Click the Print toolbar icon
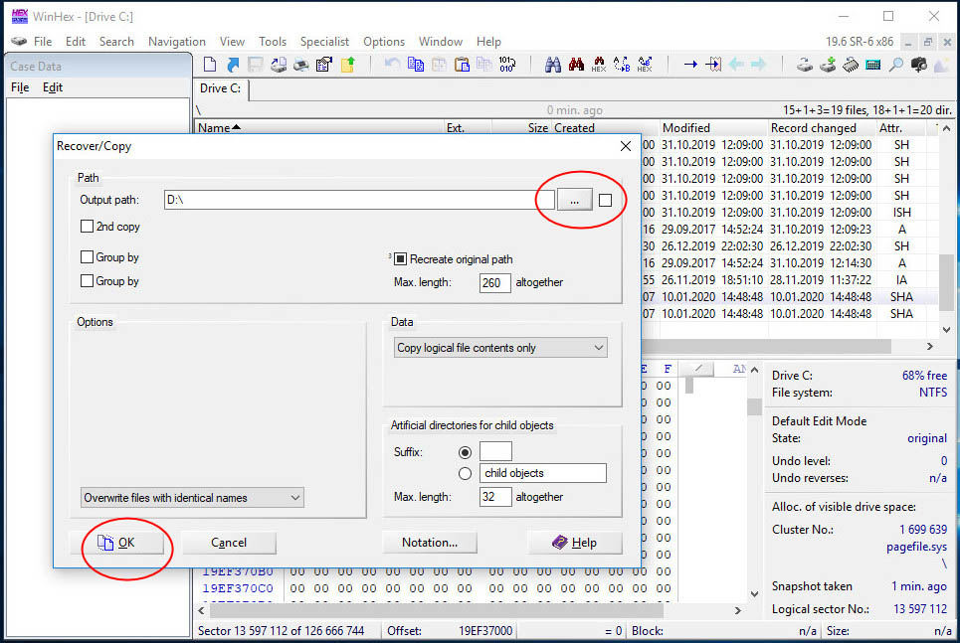This screenshot has width=960, height=643. [x=301, y=65]
